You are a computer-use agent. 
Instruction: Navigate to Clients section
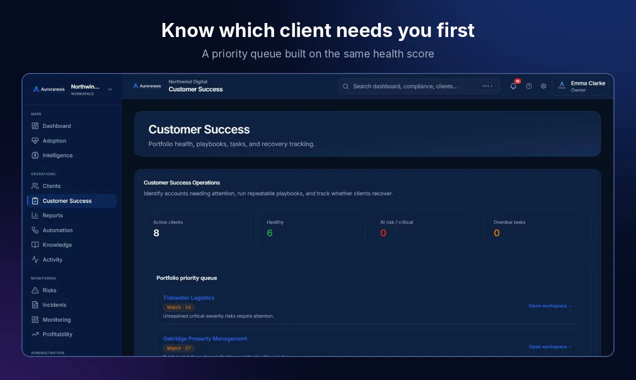click(x=72, y=186)
